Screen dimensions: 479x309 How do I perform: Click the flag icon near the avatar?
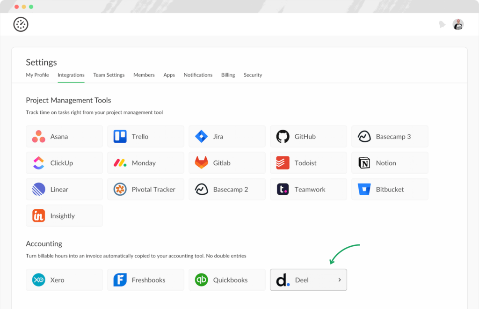443,24
